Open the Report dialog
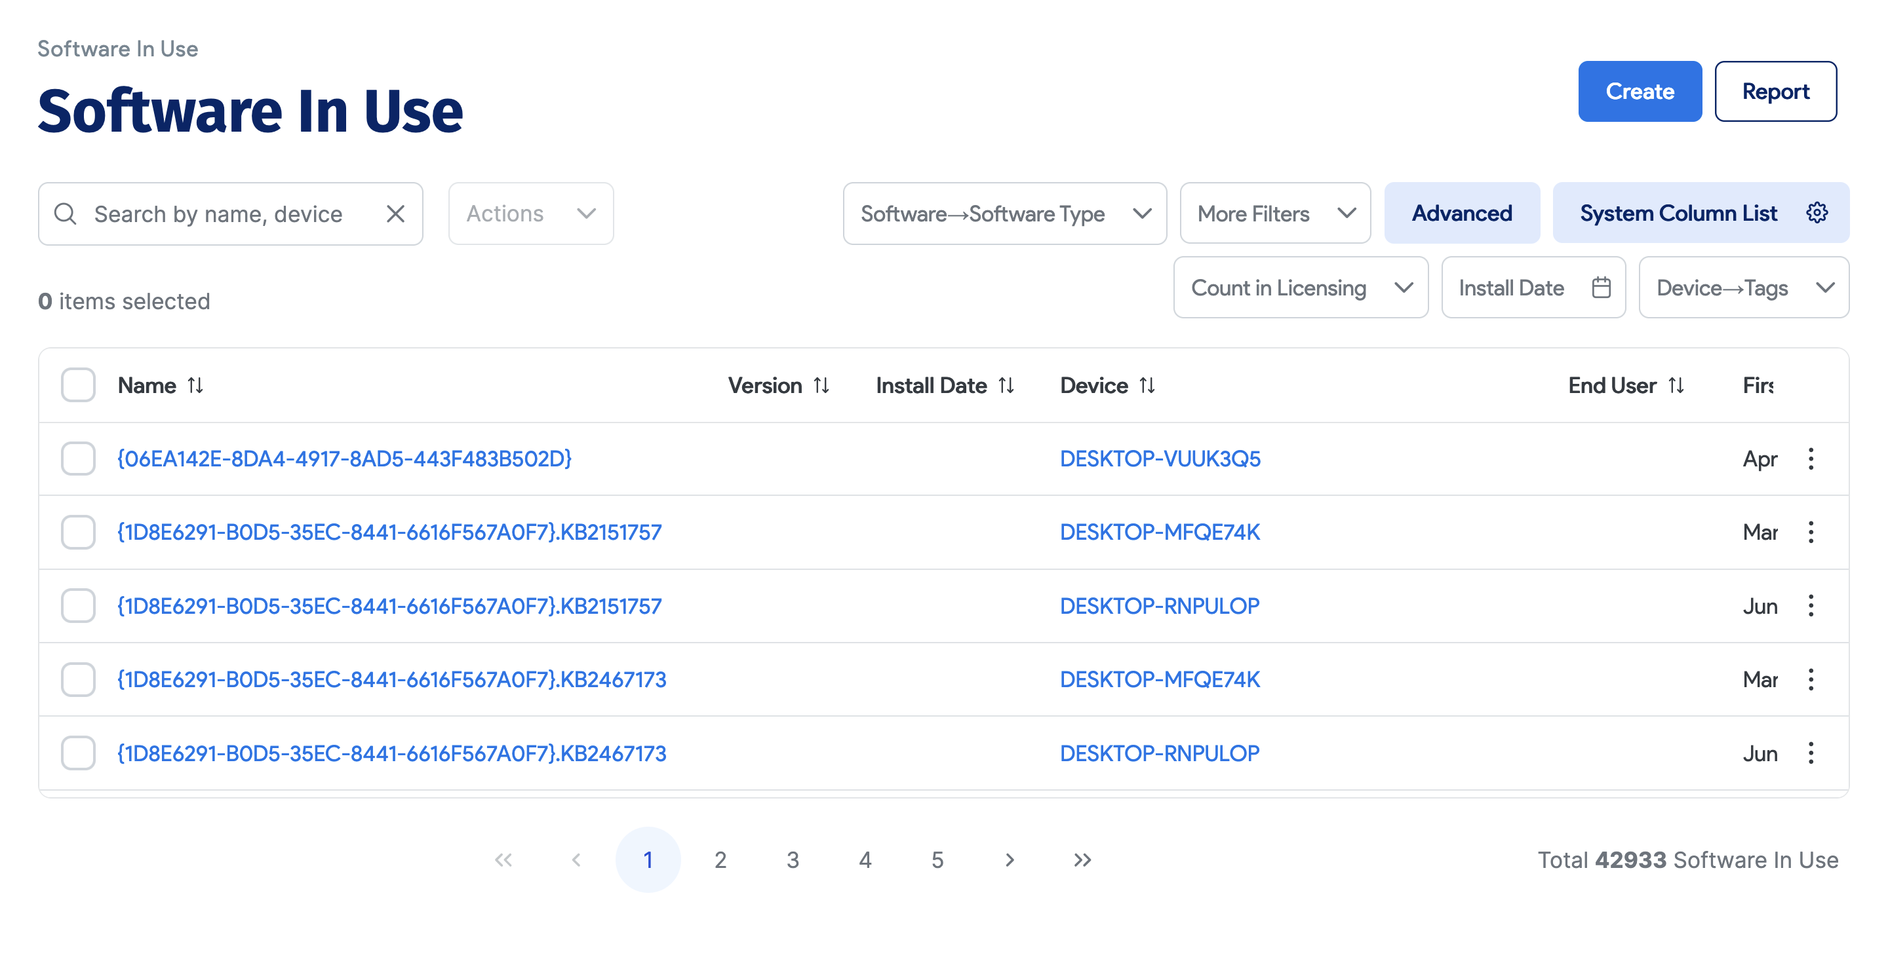1888x959 pixels. click(x=1775, y=91)
